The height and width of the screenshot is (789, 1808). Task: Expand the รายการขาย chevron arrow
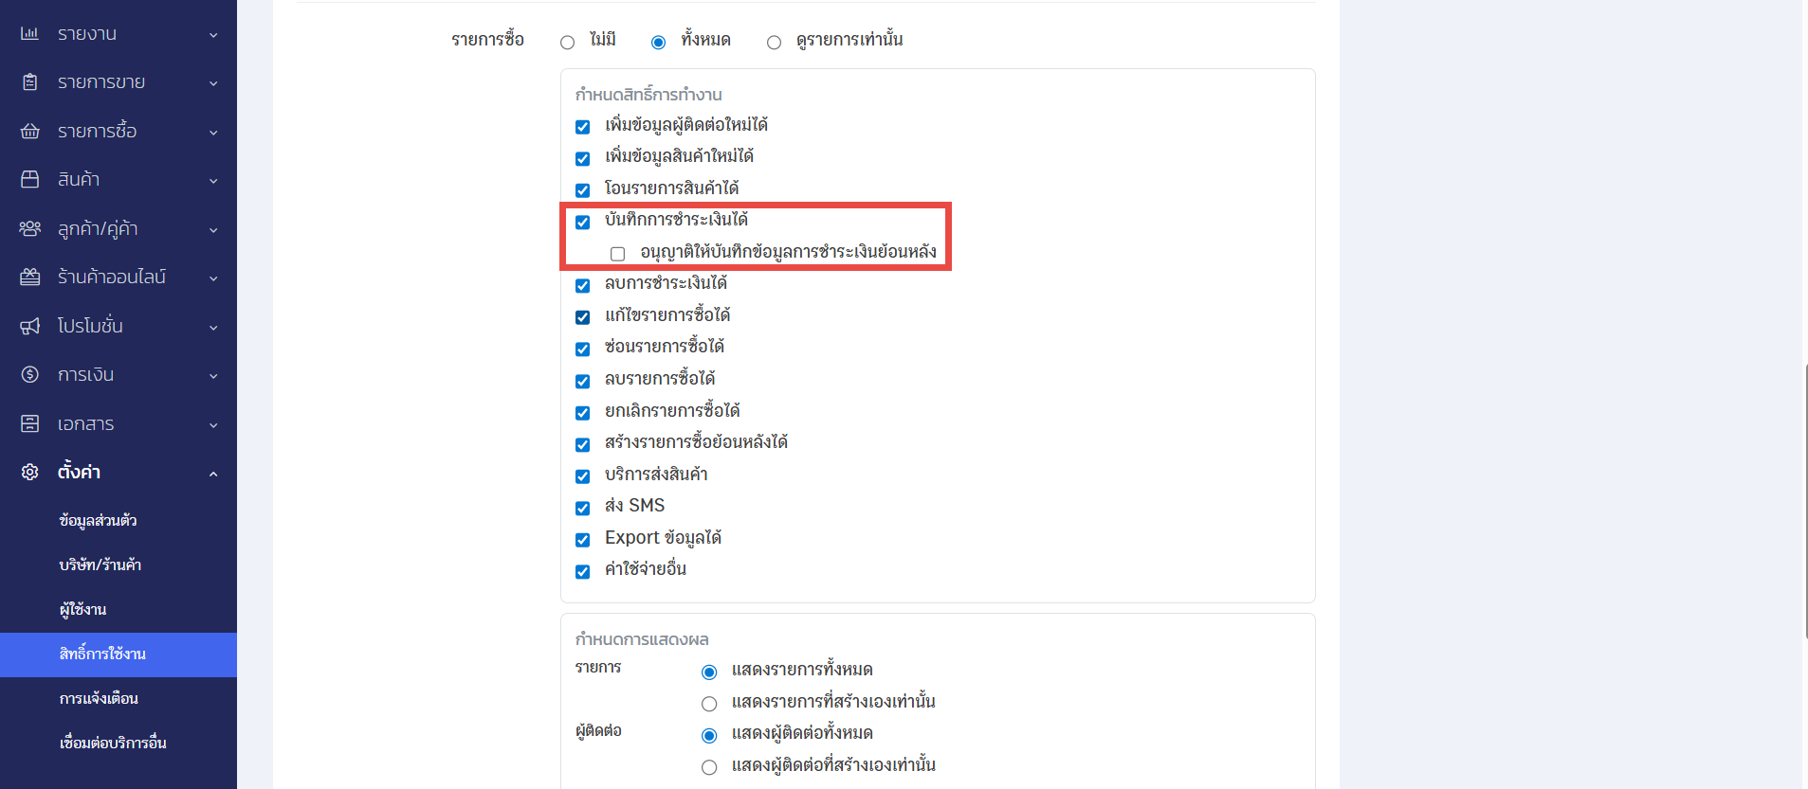pos(213,83)
